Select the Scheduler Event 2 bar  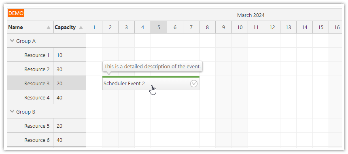(x=151, y=83)
